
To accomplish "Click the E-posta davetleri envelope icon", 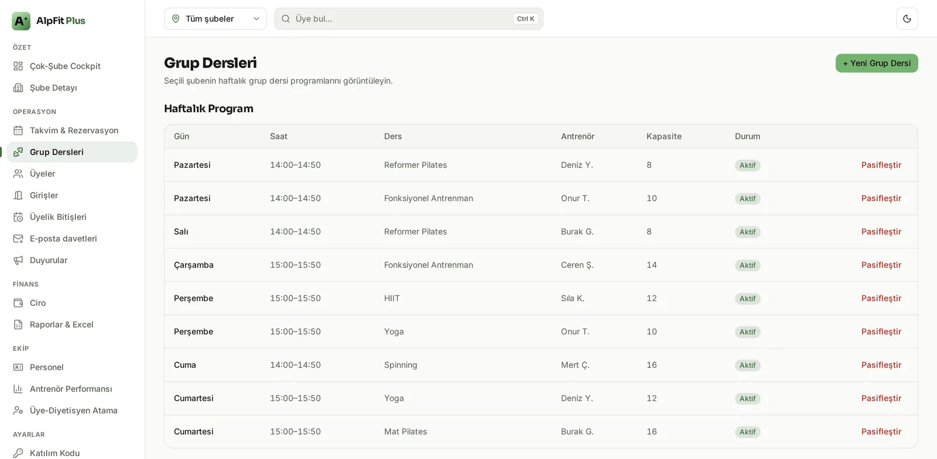I will (x=18, y=239).
